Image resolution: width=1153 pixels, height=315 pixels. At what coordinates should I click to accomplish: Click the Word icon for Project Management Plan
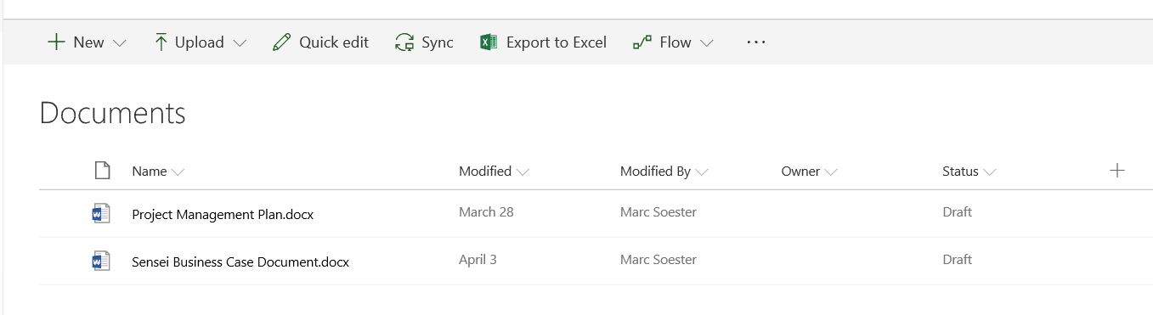tap(101, 214)
